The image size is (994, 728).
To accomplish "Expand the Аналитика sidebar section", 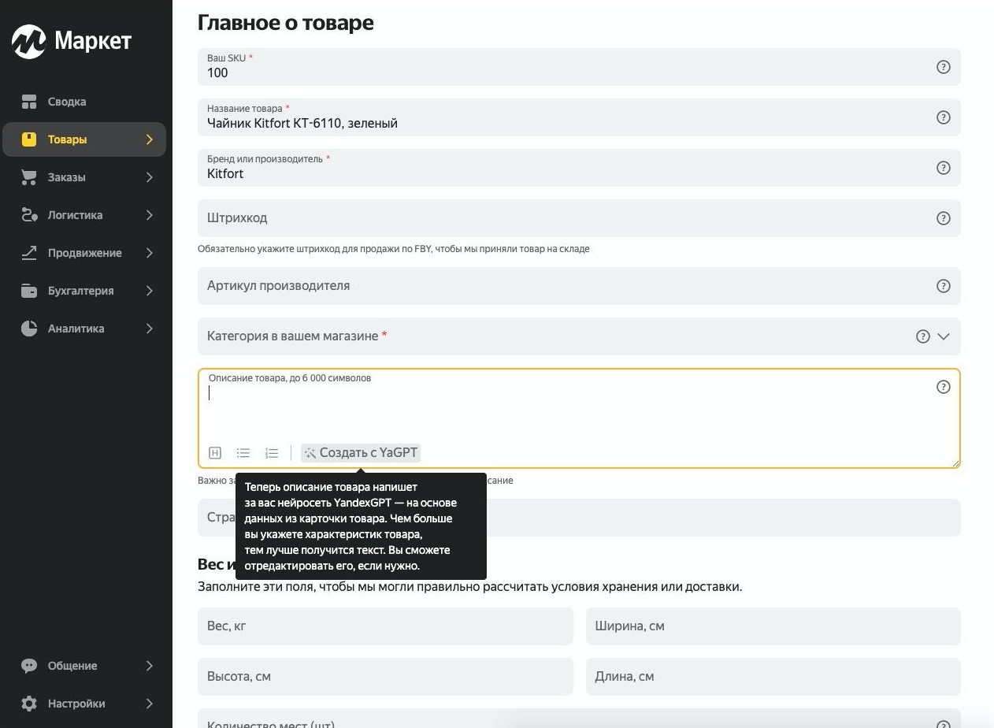I will [x=84, y=329].
